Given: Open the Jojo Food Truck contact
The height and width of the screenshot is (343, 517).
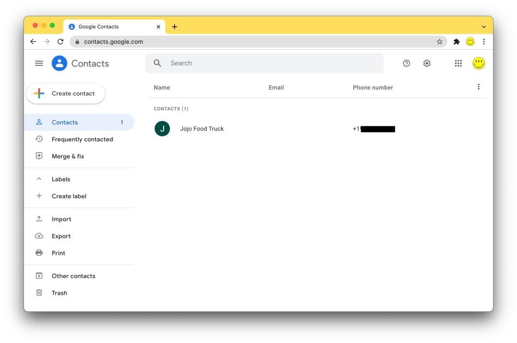Looking at the screenshot, I should tap(317, 129).
